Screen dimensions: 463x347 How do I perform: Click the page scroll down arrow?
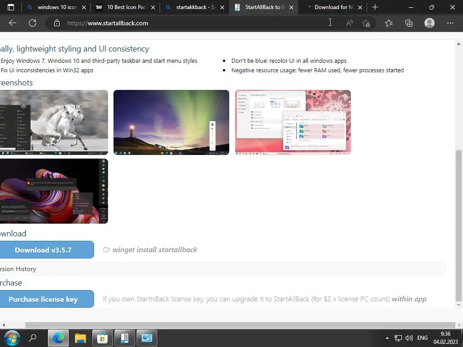pyautogui.click(x=458, y=305)
